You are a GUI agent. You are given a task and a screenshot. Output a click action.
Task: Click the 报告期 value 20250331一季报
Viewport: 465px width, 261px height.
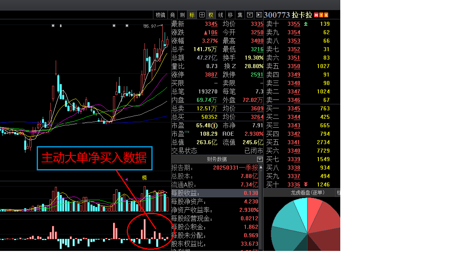coord(235,168)
